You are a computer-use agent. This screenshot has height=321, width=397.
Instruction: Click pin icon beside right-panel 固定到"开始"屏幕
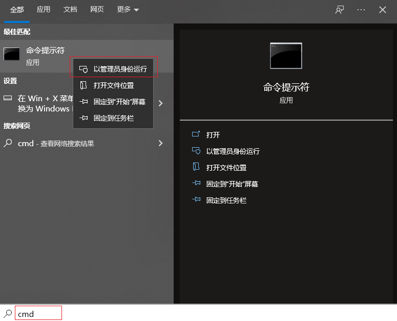(x=196, y=183)
